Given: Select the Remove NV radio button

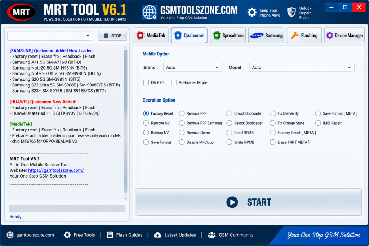Looking at the screenshot, I should (146, 123).
